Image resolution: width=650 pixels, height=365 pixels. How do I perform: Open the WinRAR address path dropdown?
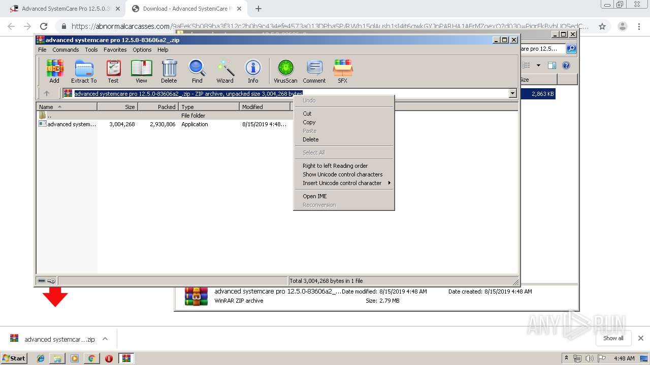pos(512,93)
